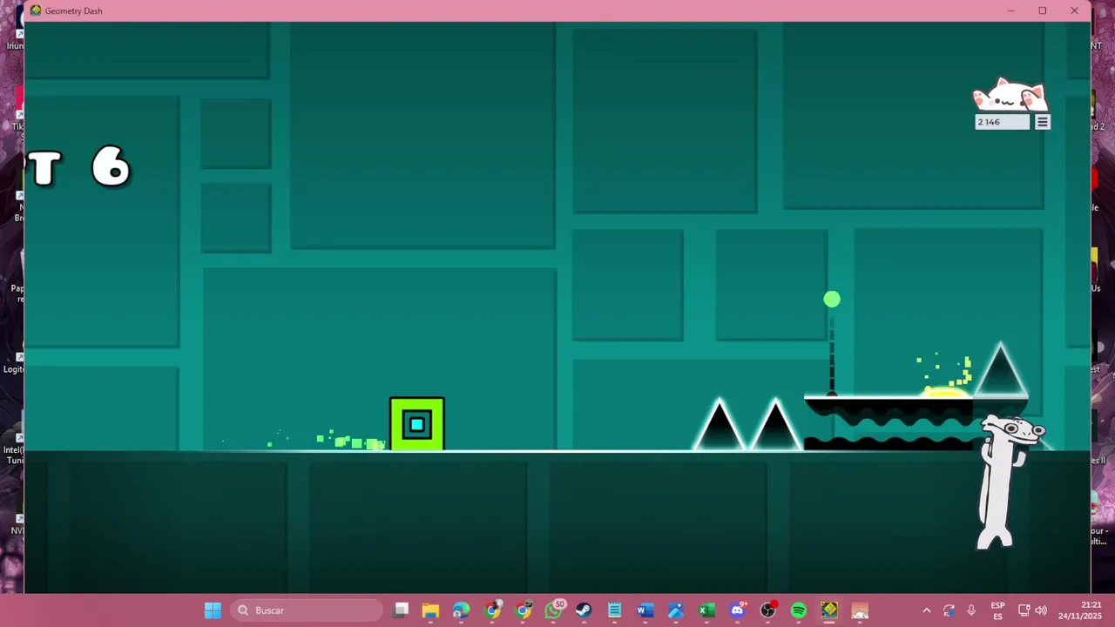
Task: Open OBS Studio from the taskbar
Action: 767,610
